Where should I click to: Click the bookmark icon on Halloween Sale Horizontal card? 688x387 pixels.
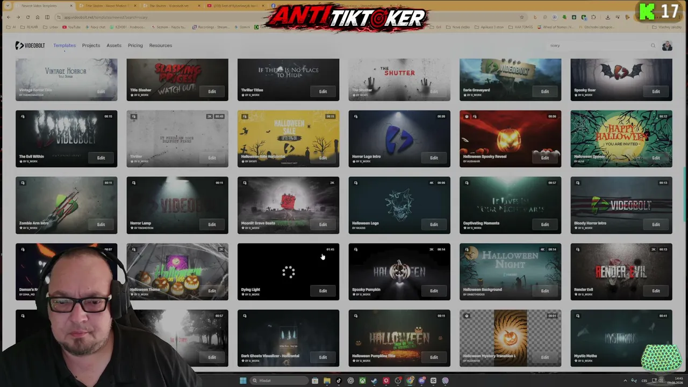coord(245,116)
